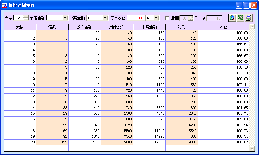Maximize the 倍投计划制作 window
The image size is (259, 155).
[246, 5]
